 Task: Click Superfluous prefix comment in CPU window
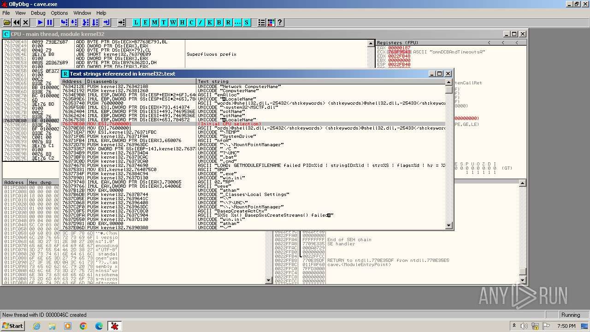click(x=212, y=54)
